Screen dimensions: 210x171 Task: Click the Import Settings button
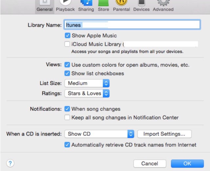pos(164,134)
